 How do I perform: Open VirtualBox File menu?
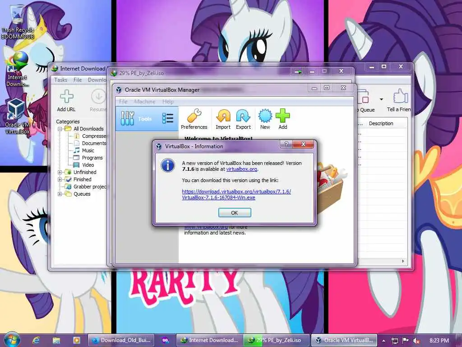tap(123, 102)
